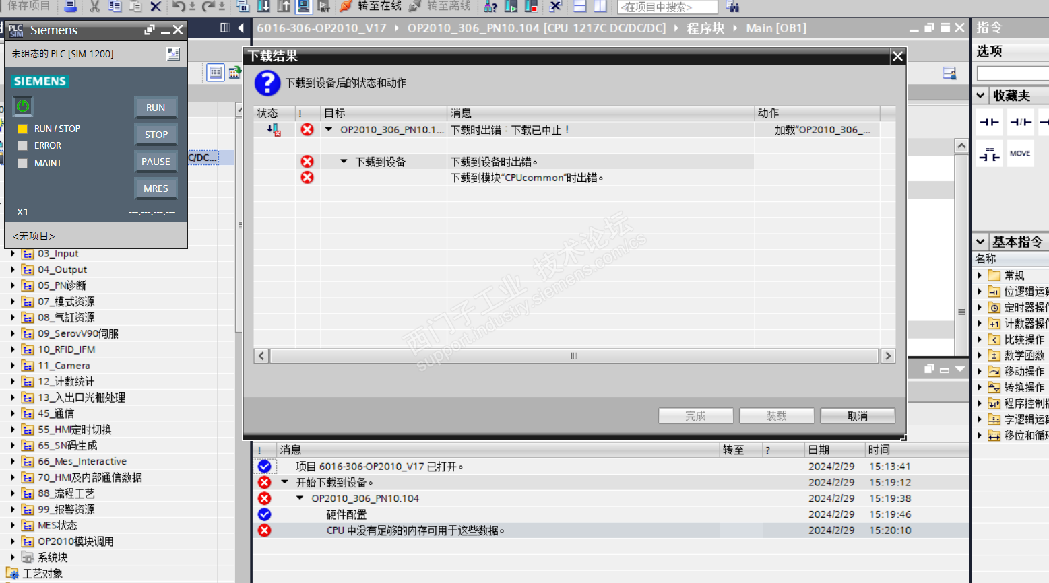Click the Cut scissors icon
The image size is (1049, 583).
coord(94,7)
